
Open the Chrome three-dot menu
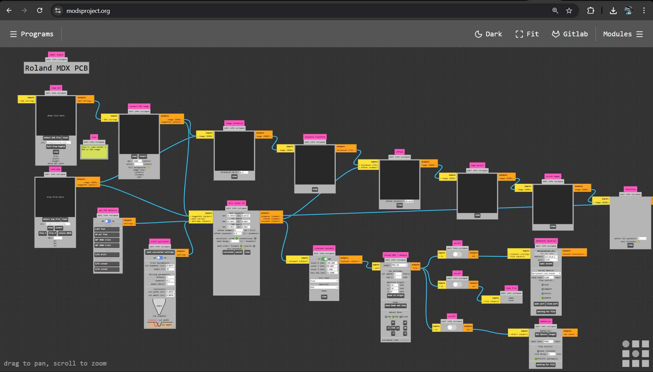click(x=644, y=11)
